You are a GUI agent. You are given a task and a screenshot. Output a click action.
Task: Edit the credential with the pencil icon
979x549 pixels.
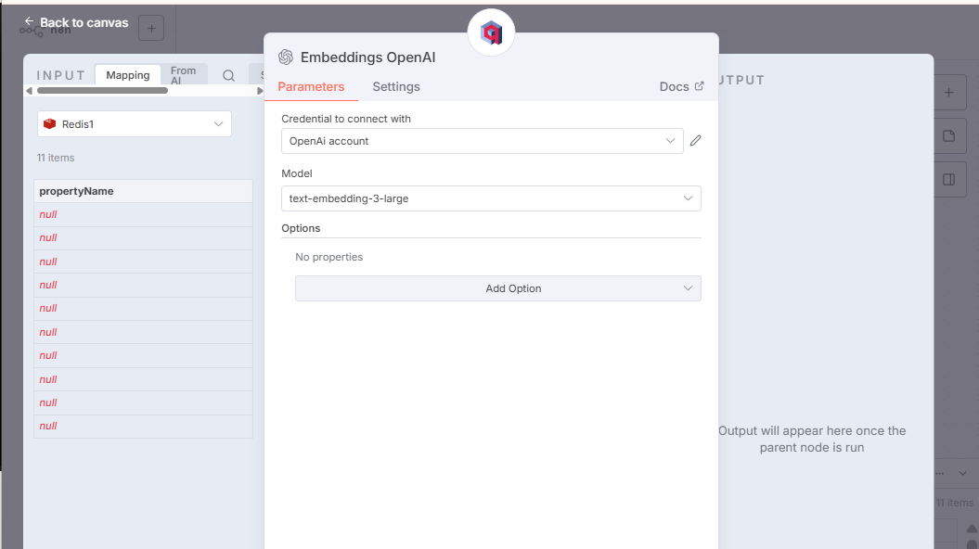(696, 141)
